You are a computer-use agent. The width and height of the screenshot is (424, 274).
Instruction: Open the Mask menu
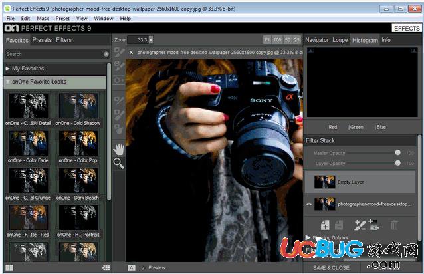[x=43, y=19]
